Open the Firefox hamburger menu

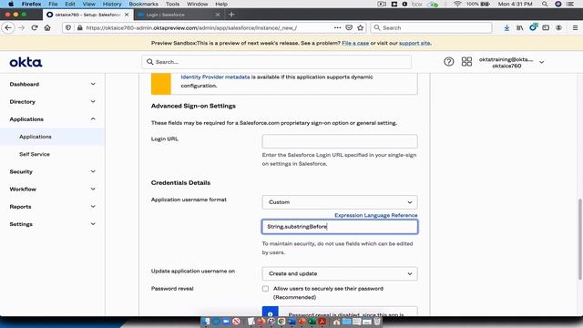pos(575,28)
